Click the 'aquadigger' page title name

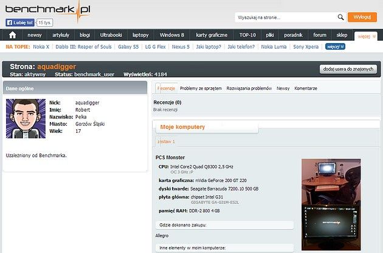coord(57,67)
